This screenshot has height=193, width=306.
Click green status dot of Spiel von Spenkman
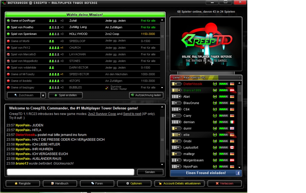[x=8, y=34]
